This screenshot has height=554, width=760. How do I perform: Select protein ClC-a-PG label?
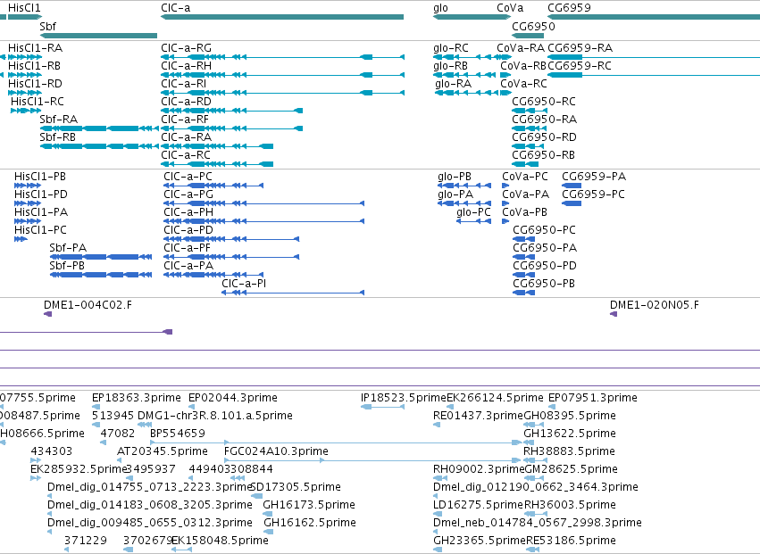coord(188,194)
